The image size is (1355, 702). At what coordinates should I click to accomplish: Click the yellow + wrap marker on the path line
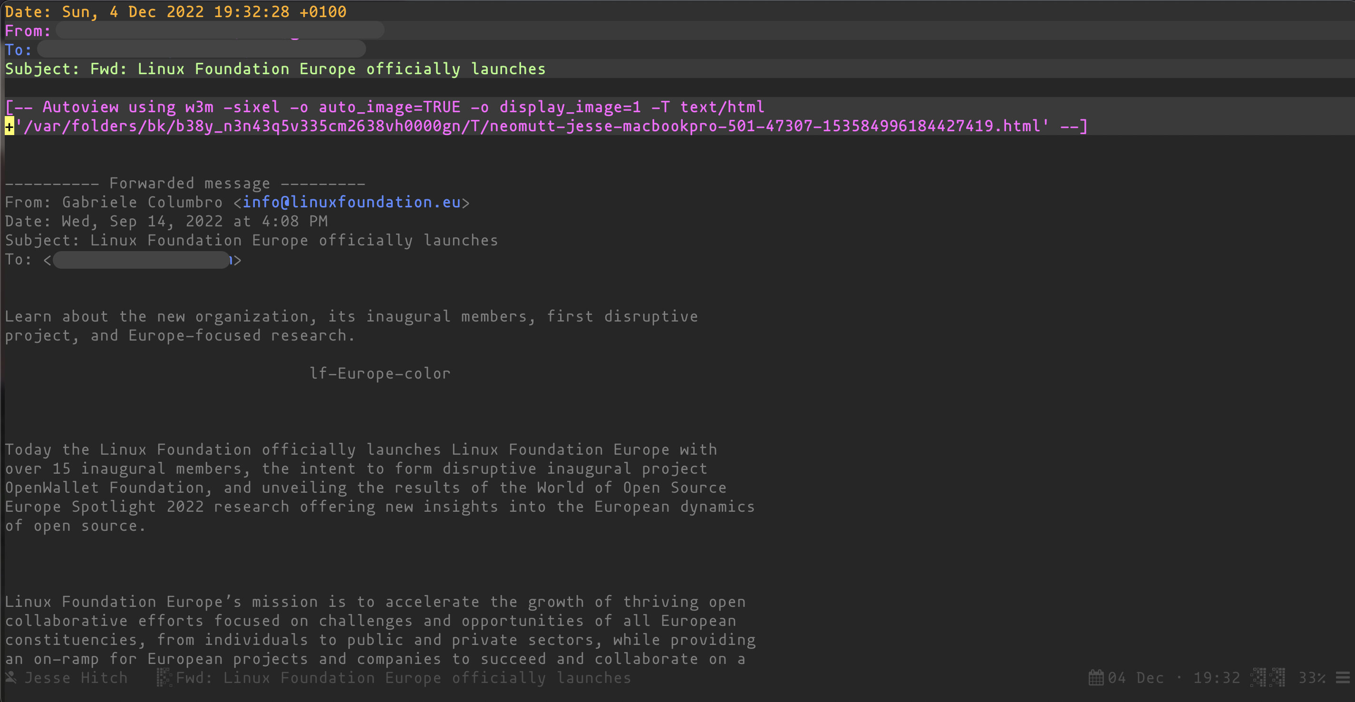(9, 127)
